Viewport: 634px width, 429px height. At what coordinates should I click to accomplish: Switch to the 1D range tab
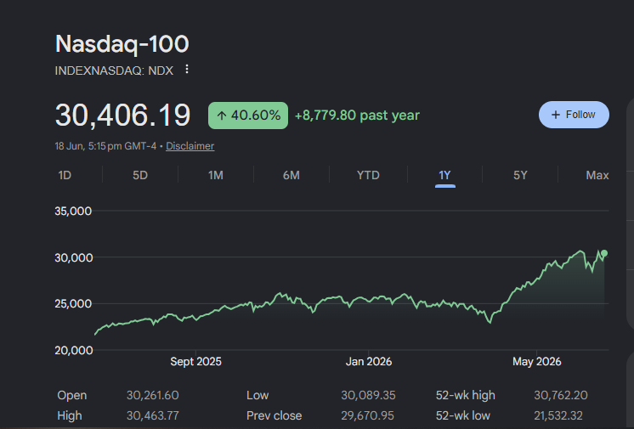[65, 175]
